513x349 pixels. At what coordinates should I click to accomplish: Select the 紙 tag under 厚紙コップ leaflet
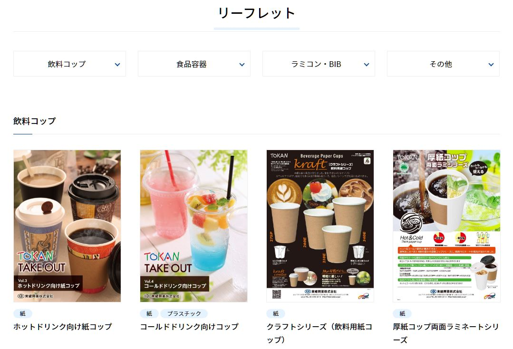pyautogui.click(x=402, y=314)
